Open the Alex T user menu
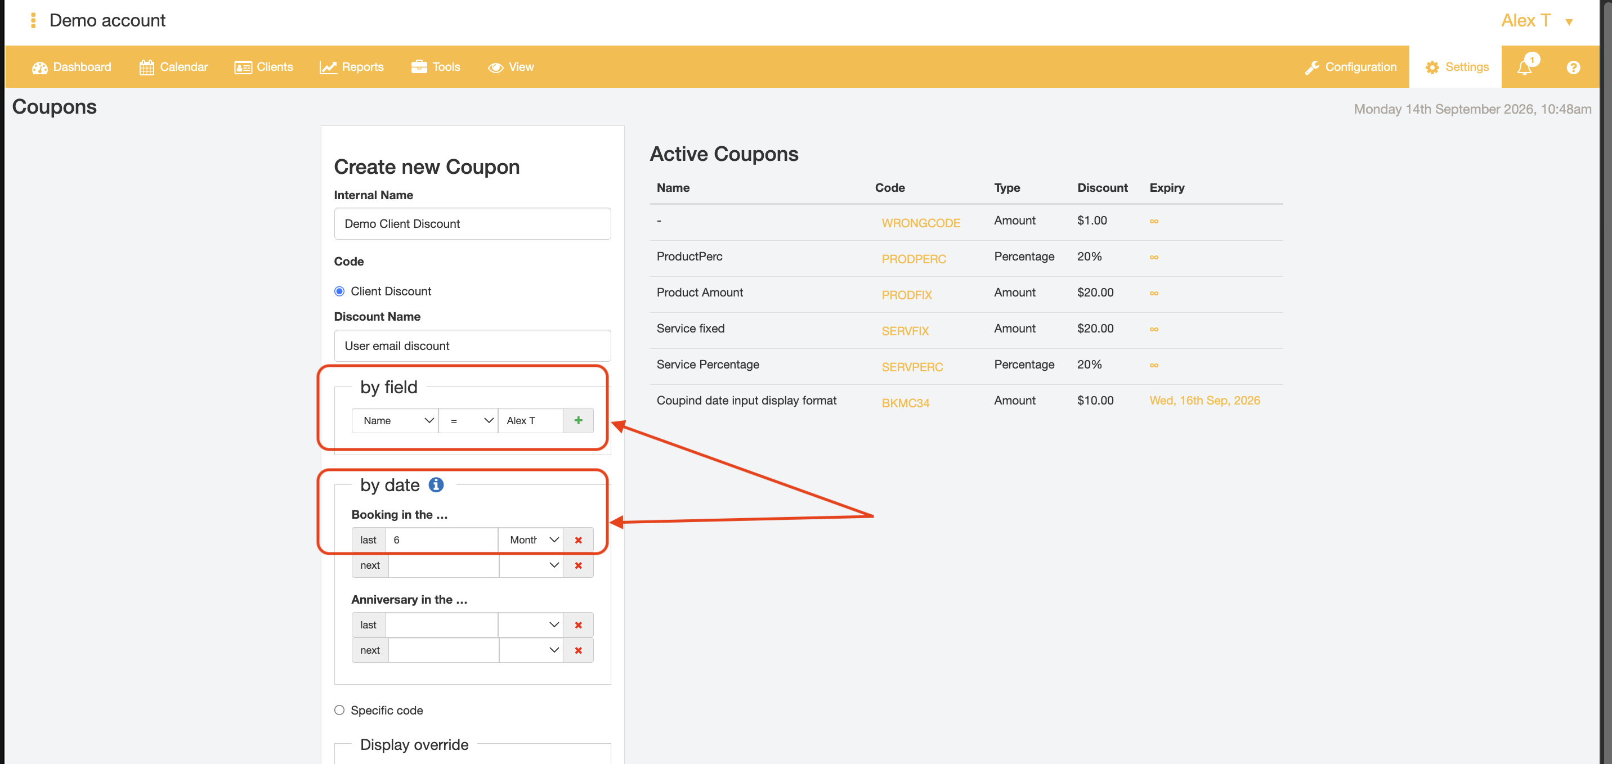This screenshot has height=764, width=1612. [x=1537, y=21]
